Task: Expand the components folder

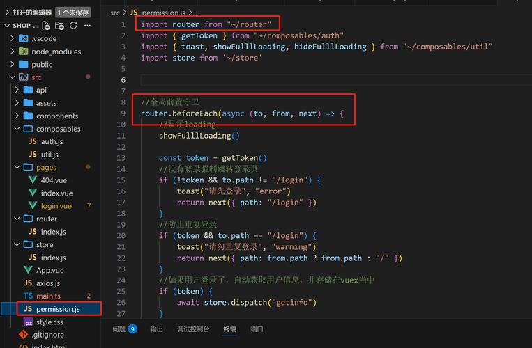Action: tap(18, 116)
